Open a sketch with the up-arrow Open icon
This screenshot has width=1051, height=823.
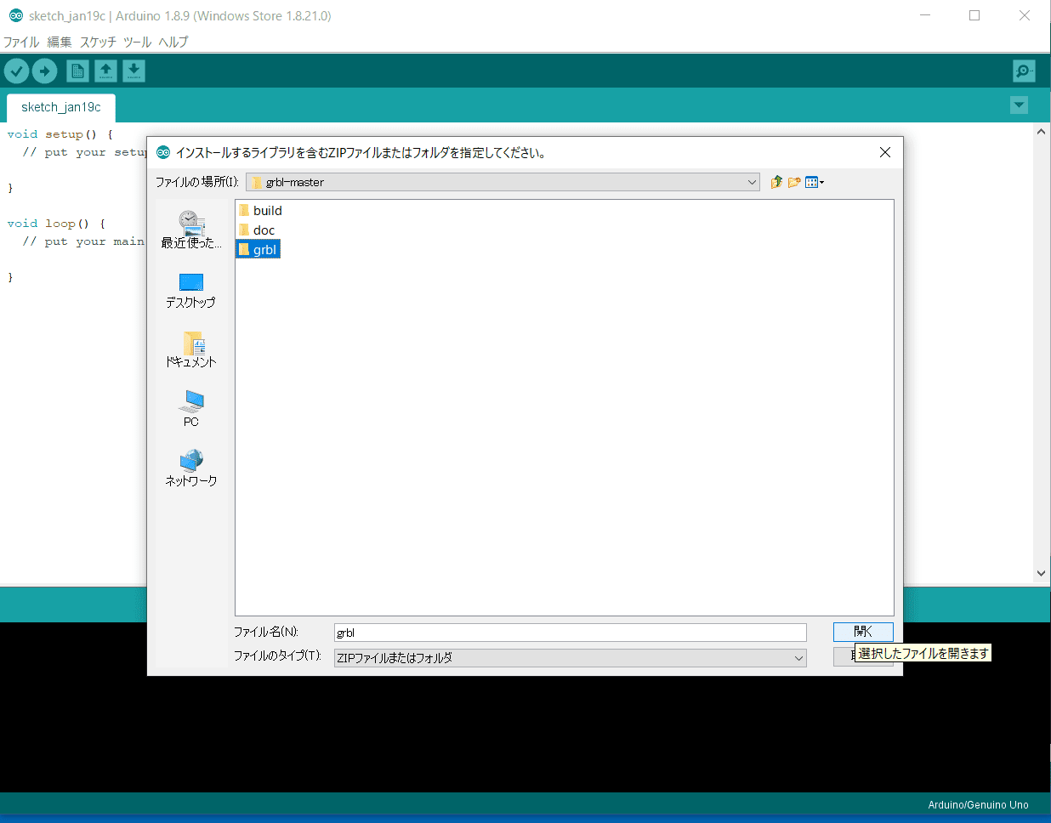(105, 71)
